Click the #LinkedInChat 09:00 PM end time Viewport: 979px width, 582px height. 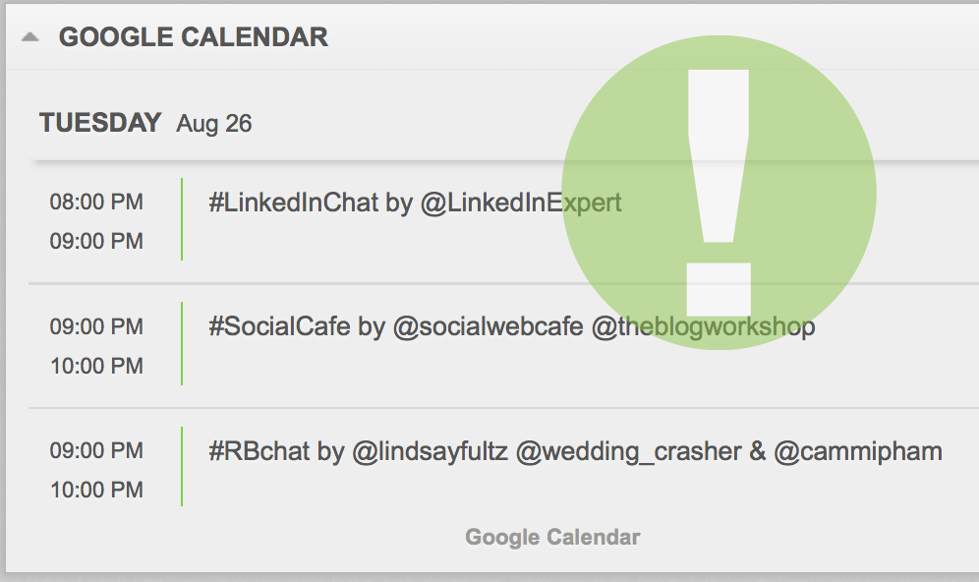click(96, 241)
